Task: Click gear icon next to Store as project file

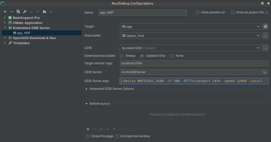Action: [266, 13]
